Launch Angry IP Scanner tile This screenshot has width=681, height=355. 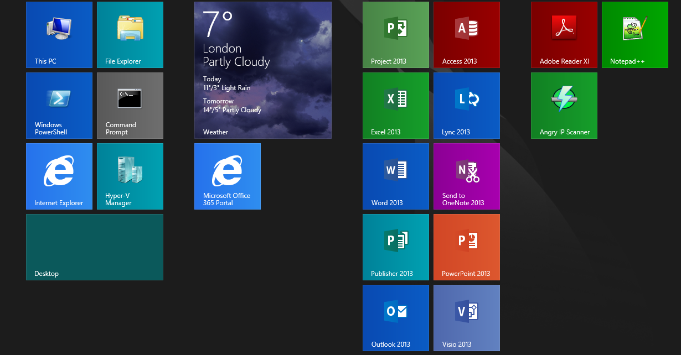pos(564,106)
